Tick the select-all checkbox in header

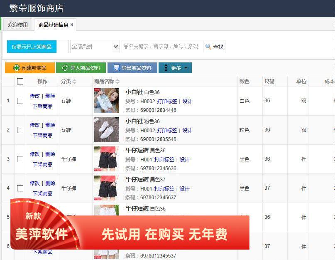(x=20, y=82)
